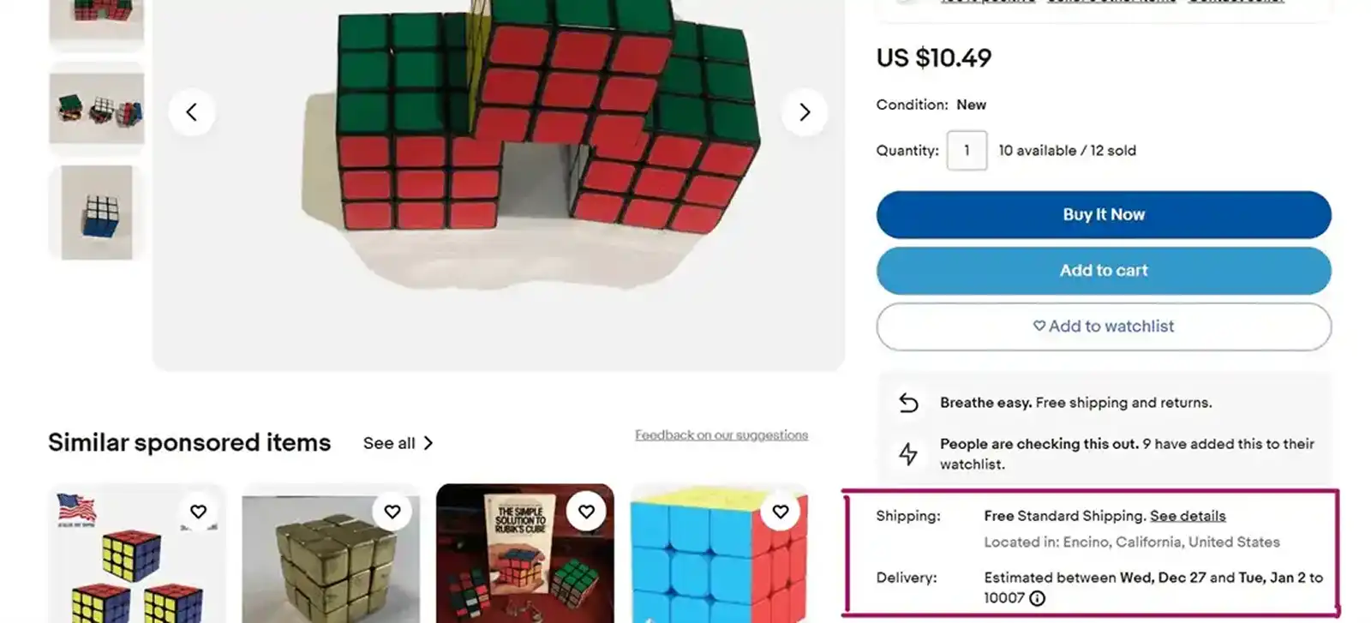Add the cube to cart
The width and height of the screenshot is (1371, 623).
coord(1104,270)
